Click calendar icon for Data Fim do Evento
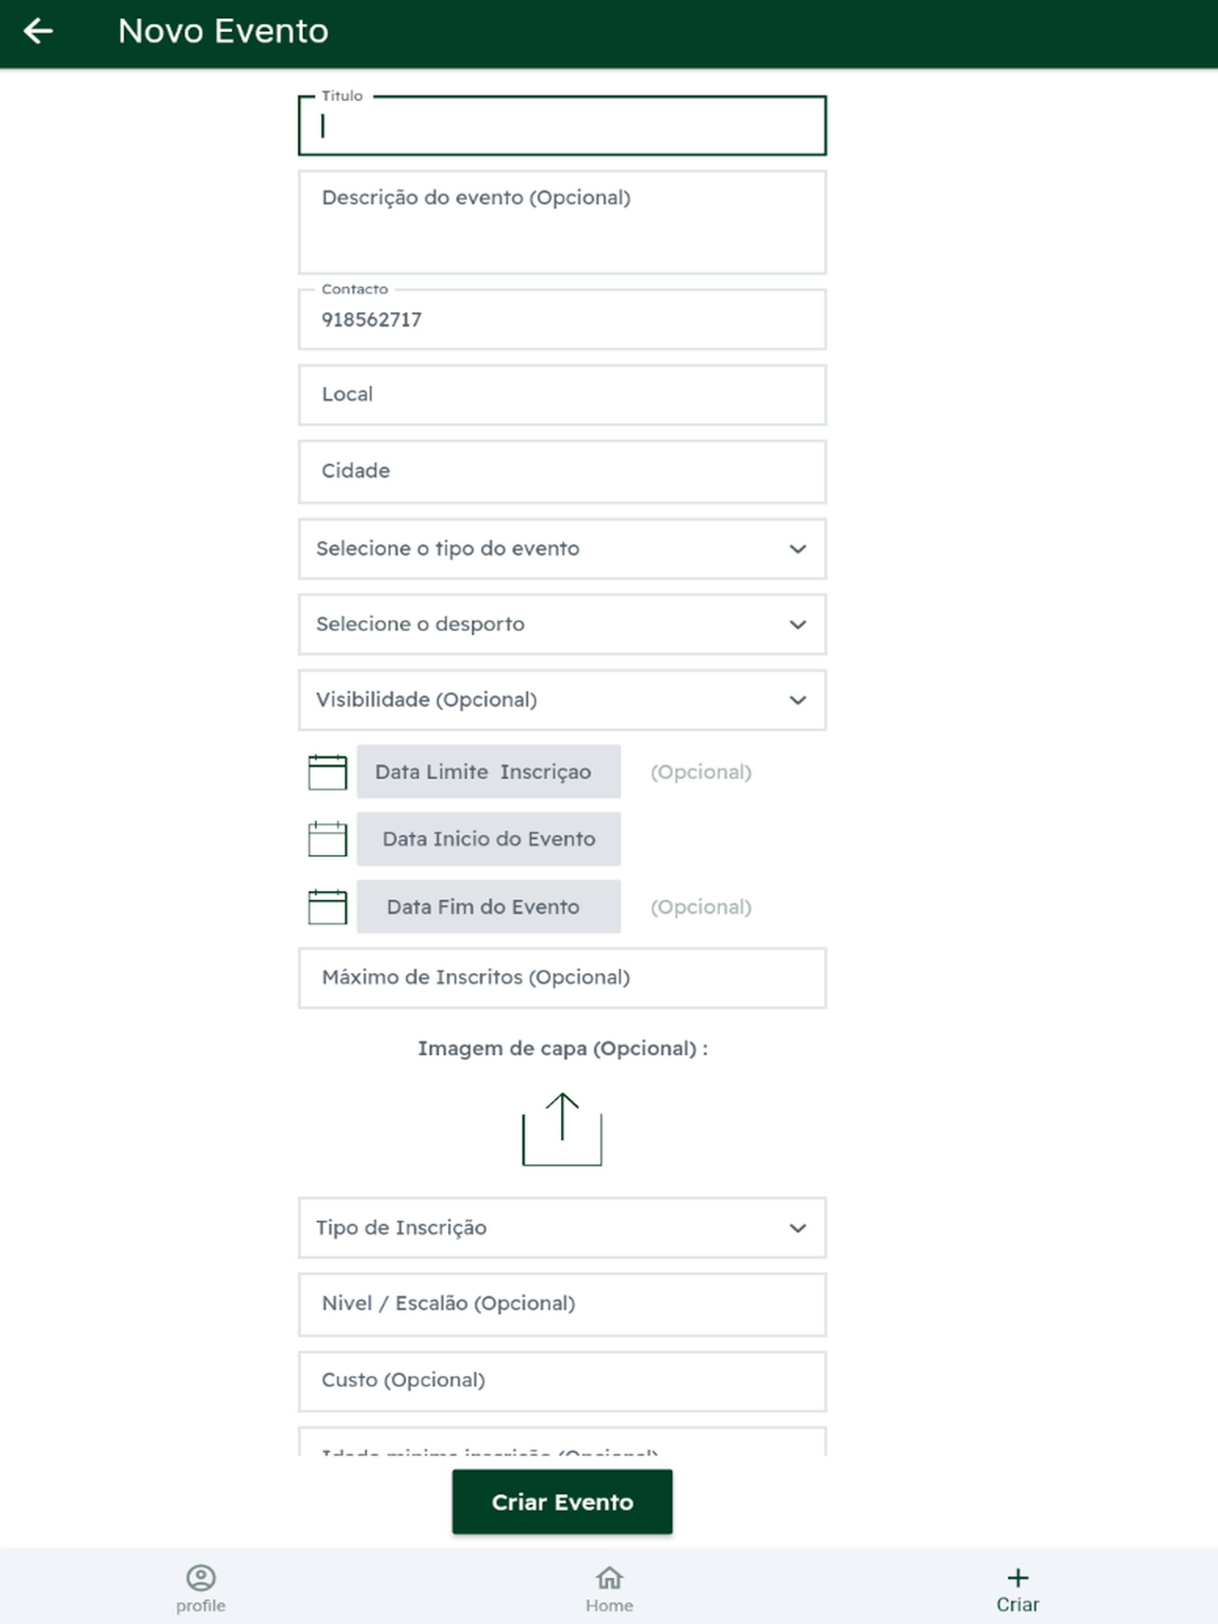 point(328,906)
